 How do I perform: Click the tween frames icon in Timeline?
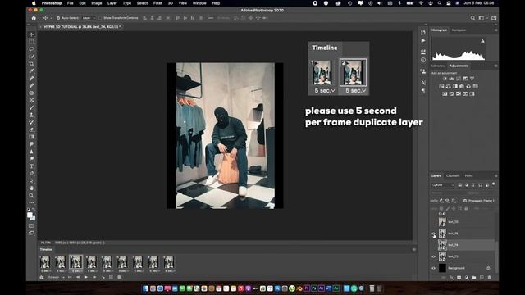pyautogui.click(x=103, y=277)
